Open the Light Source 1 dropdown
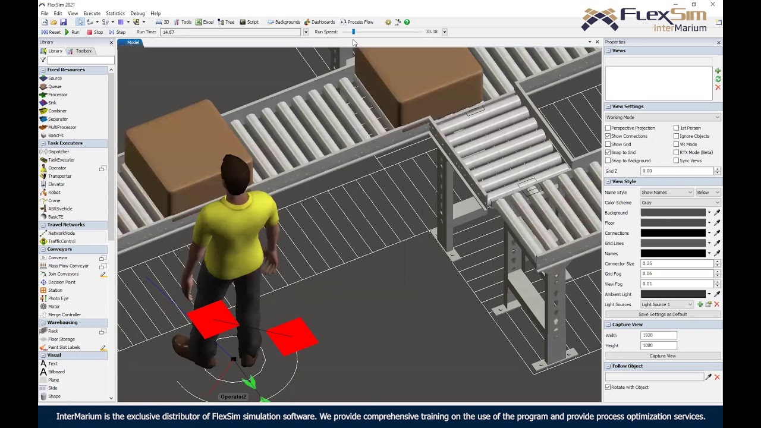This screenshot has width=761, height=428. [666, 304]
